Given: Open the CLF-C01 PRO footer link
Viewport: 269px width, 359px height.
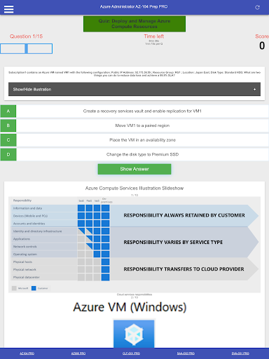Looking at the screenshot, I should click(x=131, y=353).
